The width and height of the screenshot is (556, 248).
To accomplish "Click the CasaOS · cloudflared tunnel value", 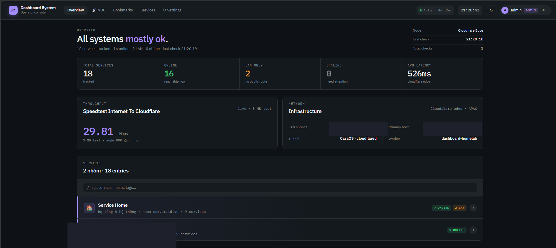I will coord(358,138).
